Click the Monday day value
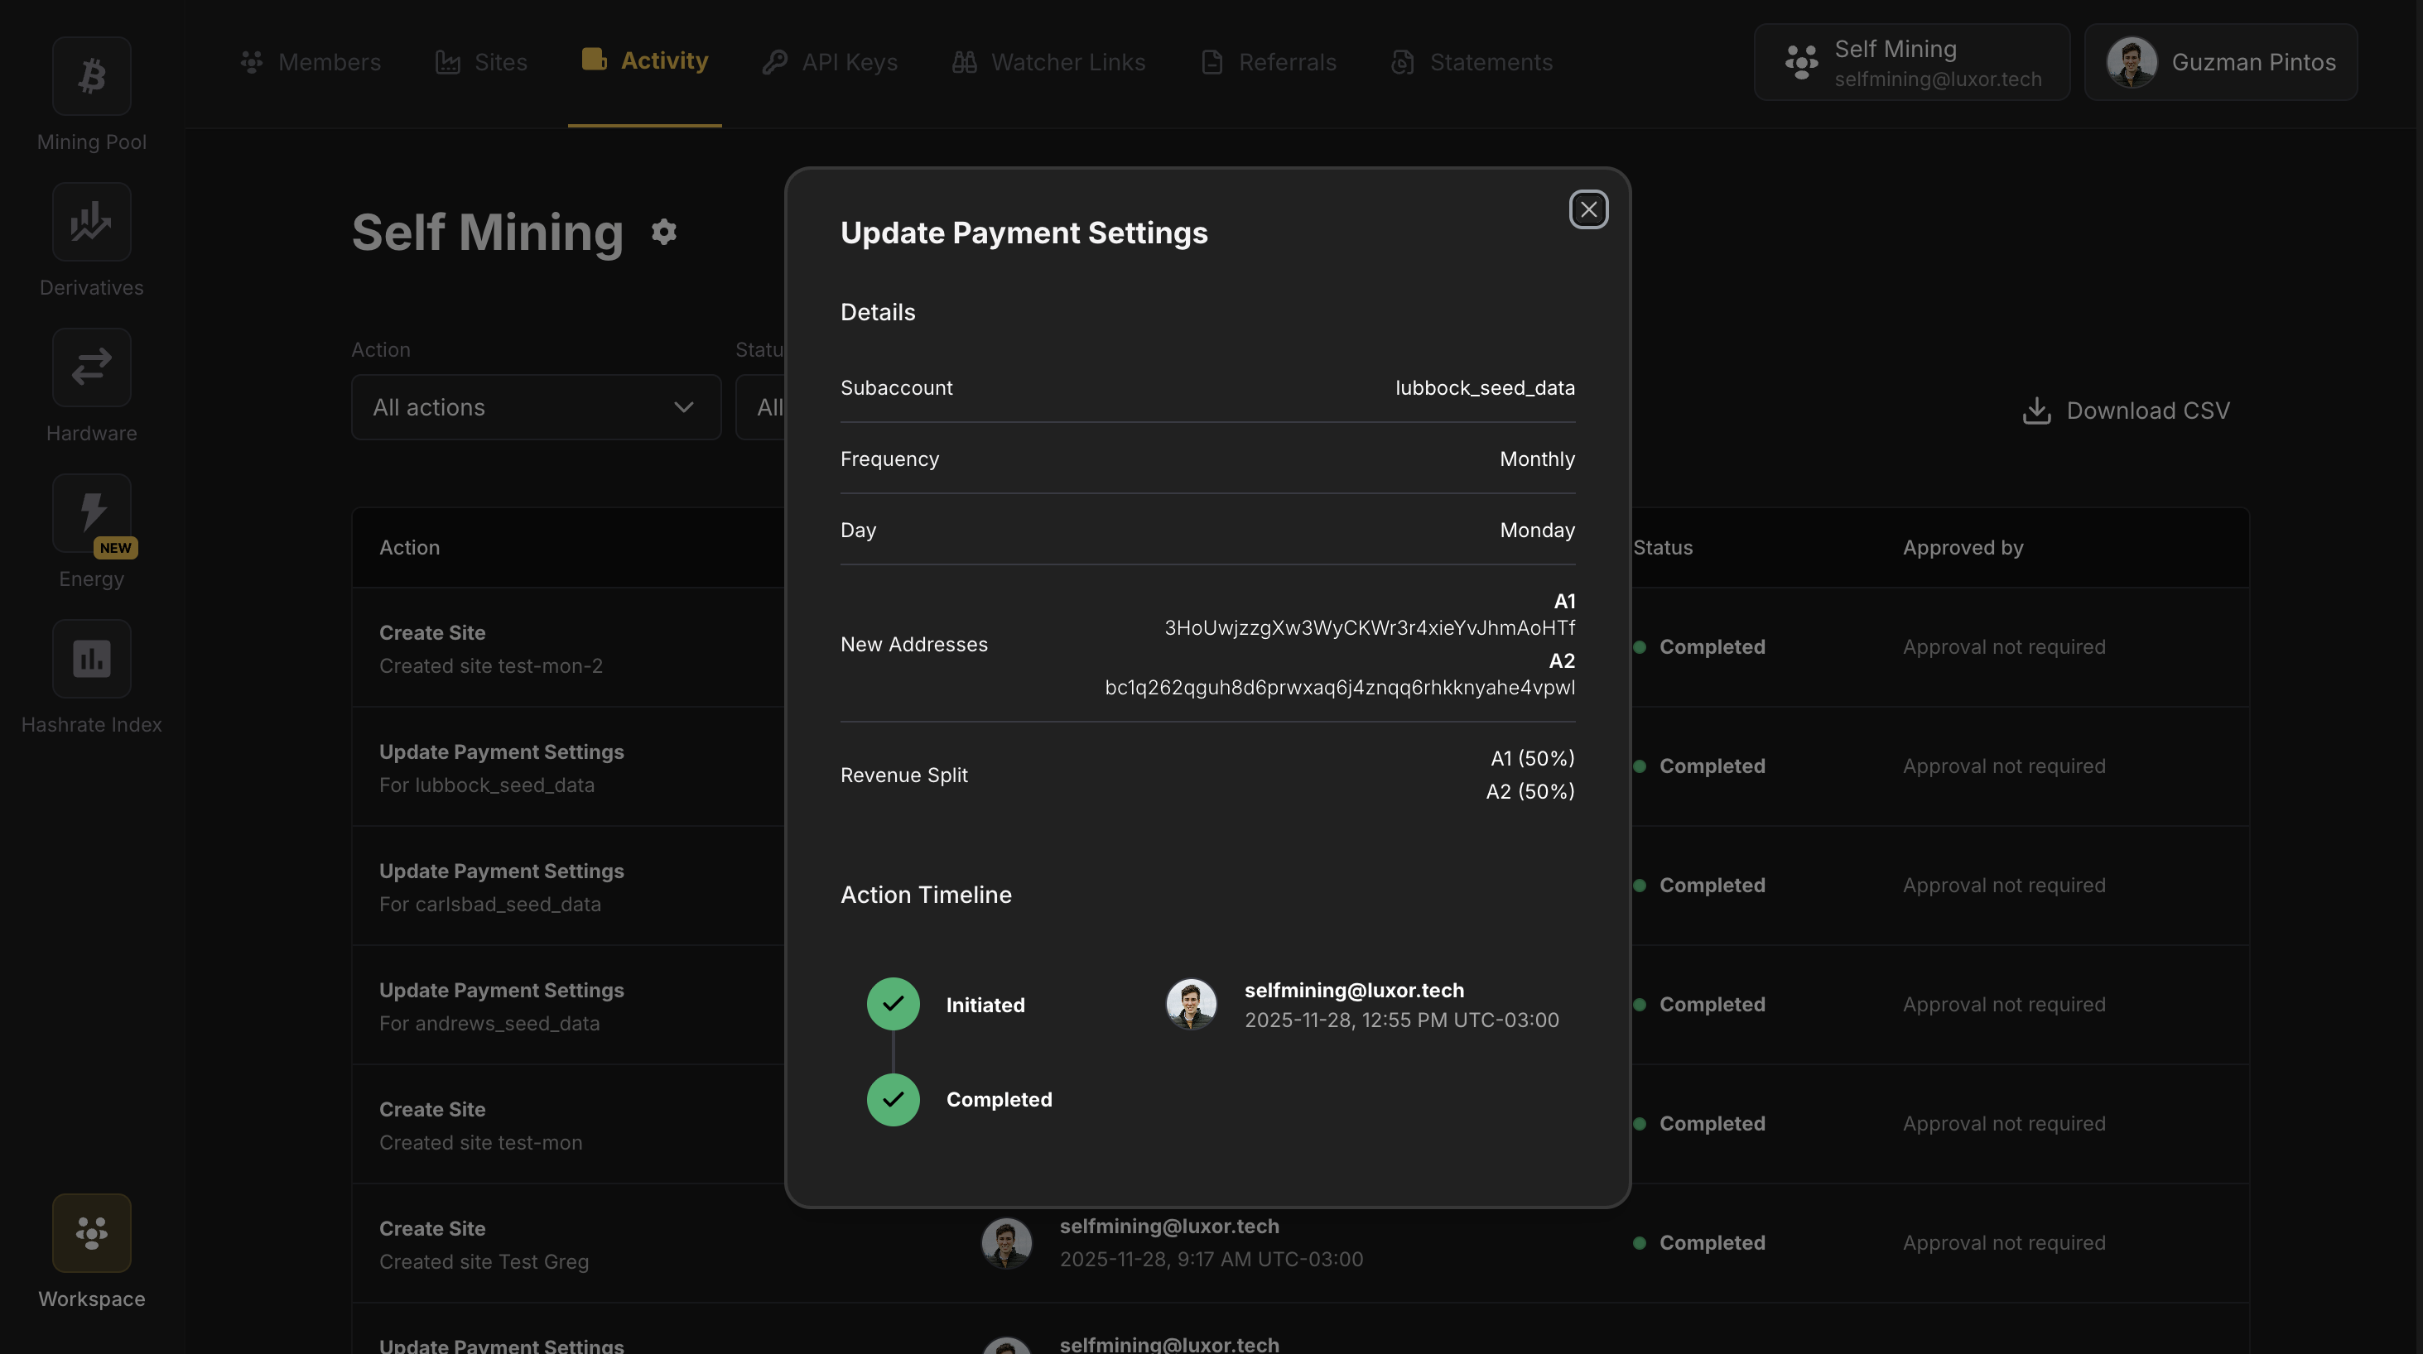The image size is (2423, 1354). tap(1537, 531)
